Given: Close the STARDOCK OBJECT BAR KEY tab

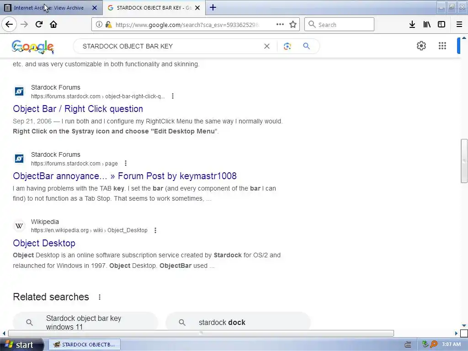Looking at the screenshot, I should [197, 8].
